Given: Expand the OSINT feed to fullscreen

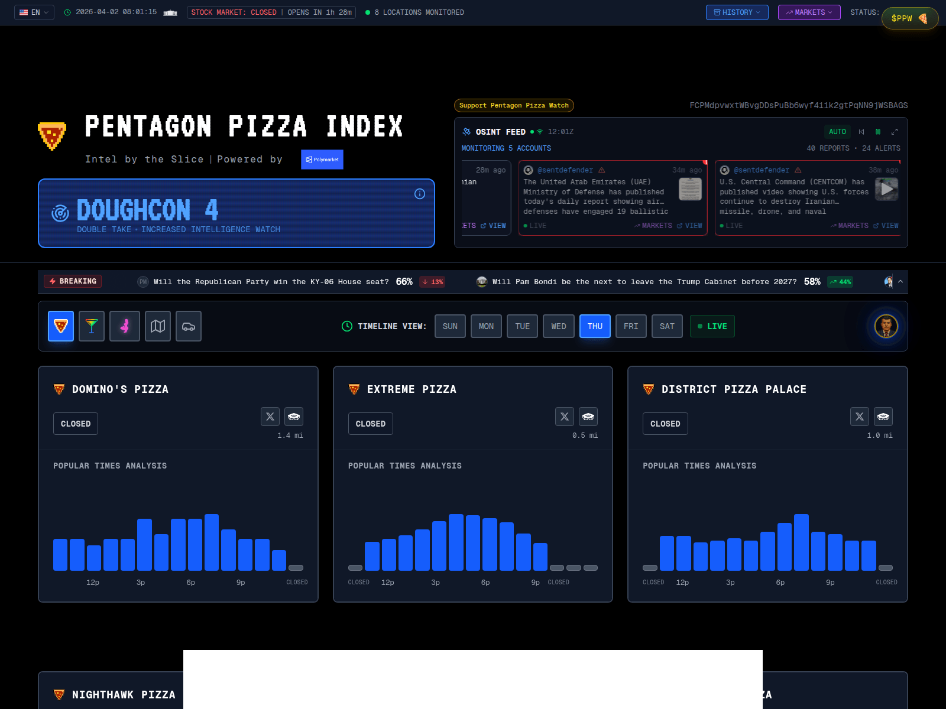Looking at the screenshot, I should pyautogui.click(x=895, y=132).
